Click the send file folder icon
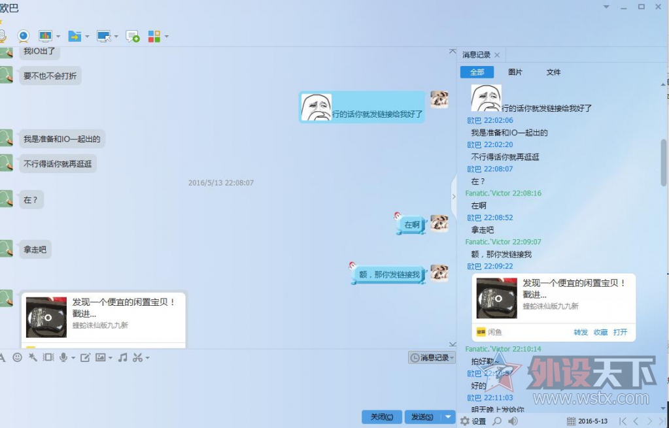 75,36
